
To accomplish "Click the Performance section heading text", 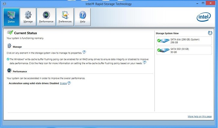I will (20, 71).
